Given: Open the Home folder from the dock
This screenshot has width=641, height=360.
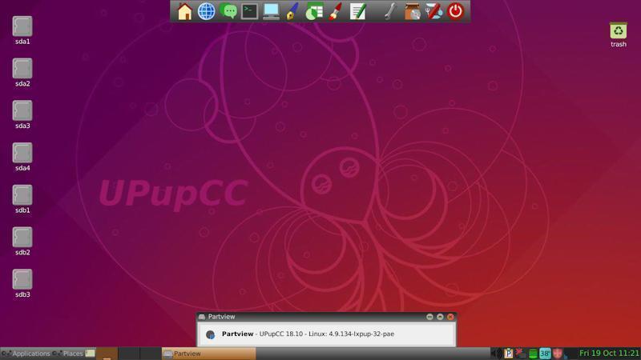Looking at the screenshot, I should click(184, 11).
